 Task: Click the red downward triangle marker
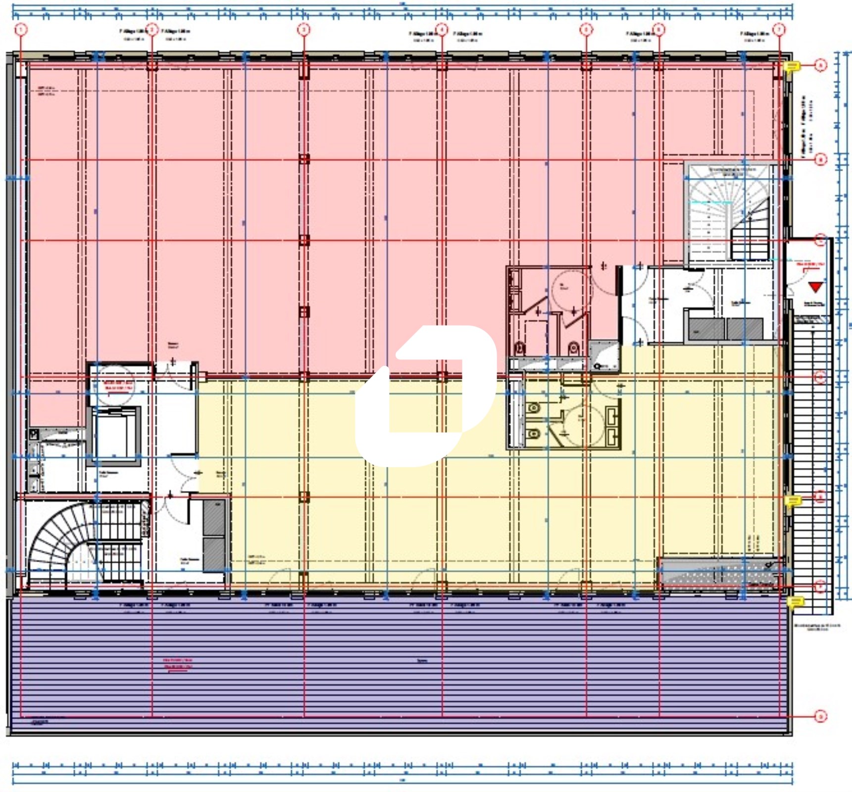coord(815,288)
